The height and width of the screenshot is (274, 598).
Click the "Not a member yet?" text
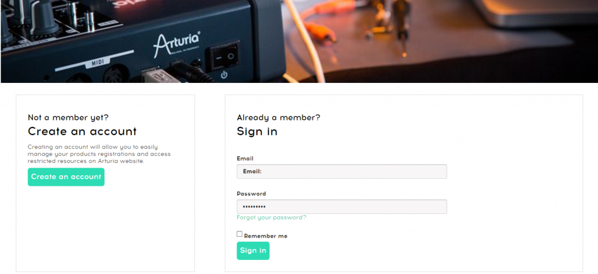68,117
